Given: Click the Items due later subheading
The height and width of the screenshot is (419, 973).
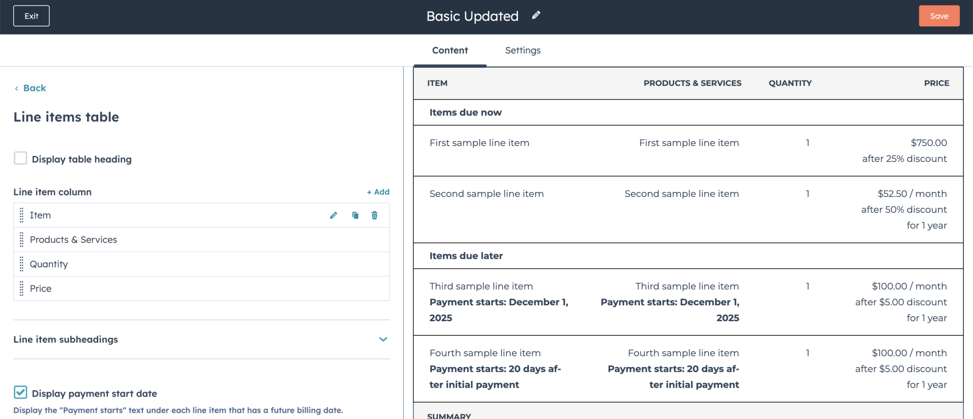Looking at the screenshot, I should click(x=466, y=256).
